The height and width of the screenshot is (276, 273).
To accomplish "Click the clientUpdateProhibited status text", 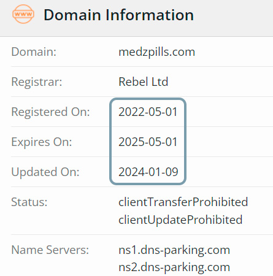I will (x=180, y=220).
